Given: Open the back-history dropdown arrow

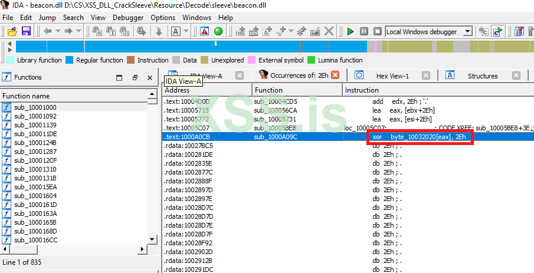Looking at the screenshot, I should 58,31.
